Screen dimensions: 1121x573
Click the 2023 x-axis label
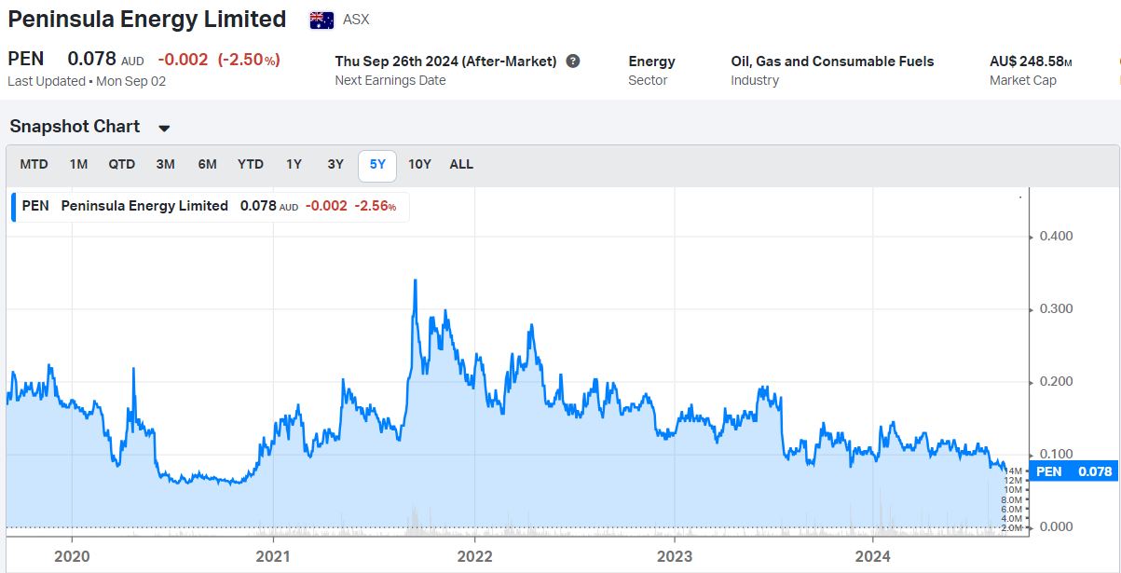click(x=674, y=556)
